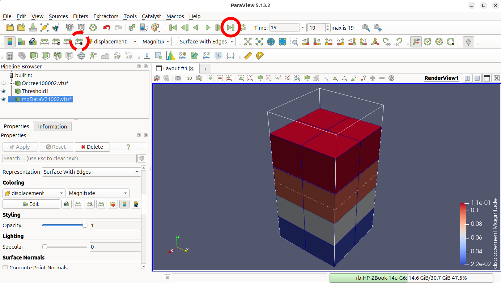Click the Protractor angle tool icon
Image resolution: width=501 pixels, height=283 pixels.
260,56
